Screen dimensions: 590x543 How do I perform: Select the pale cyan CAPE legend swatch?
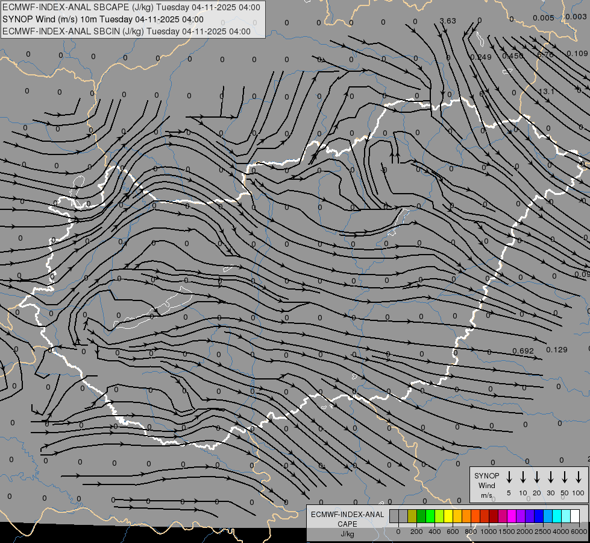565,516
